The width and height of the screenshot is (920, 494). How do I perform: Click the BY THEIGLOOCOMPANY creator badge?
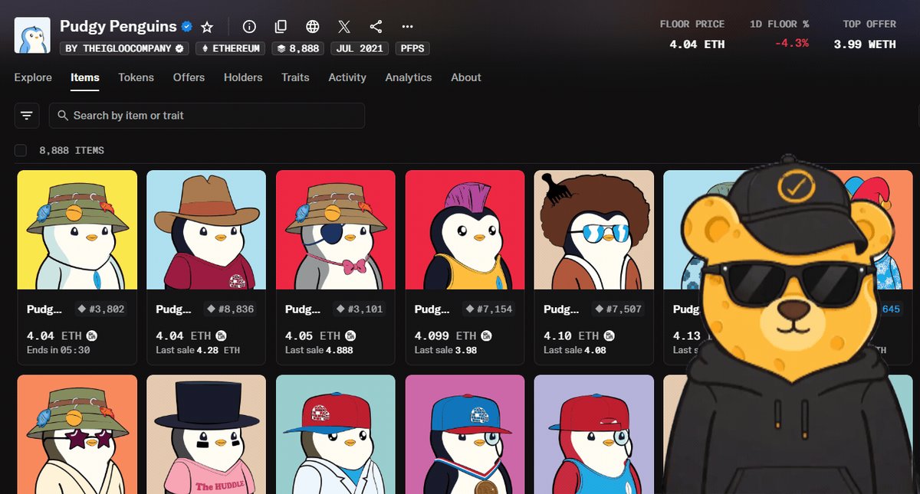click(125, 48)
